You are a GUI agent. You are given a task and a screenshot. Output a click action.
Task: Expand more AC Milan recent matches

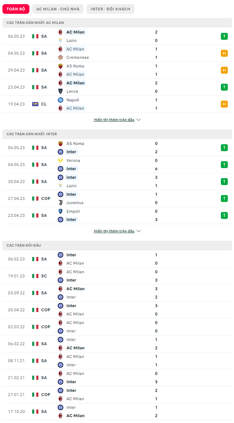(x=114, y=120)
